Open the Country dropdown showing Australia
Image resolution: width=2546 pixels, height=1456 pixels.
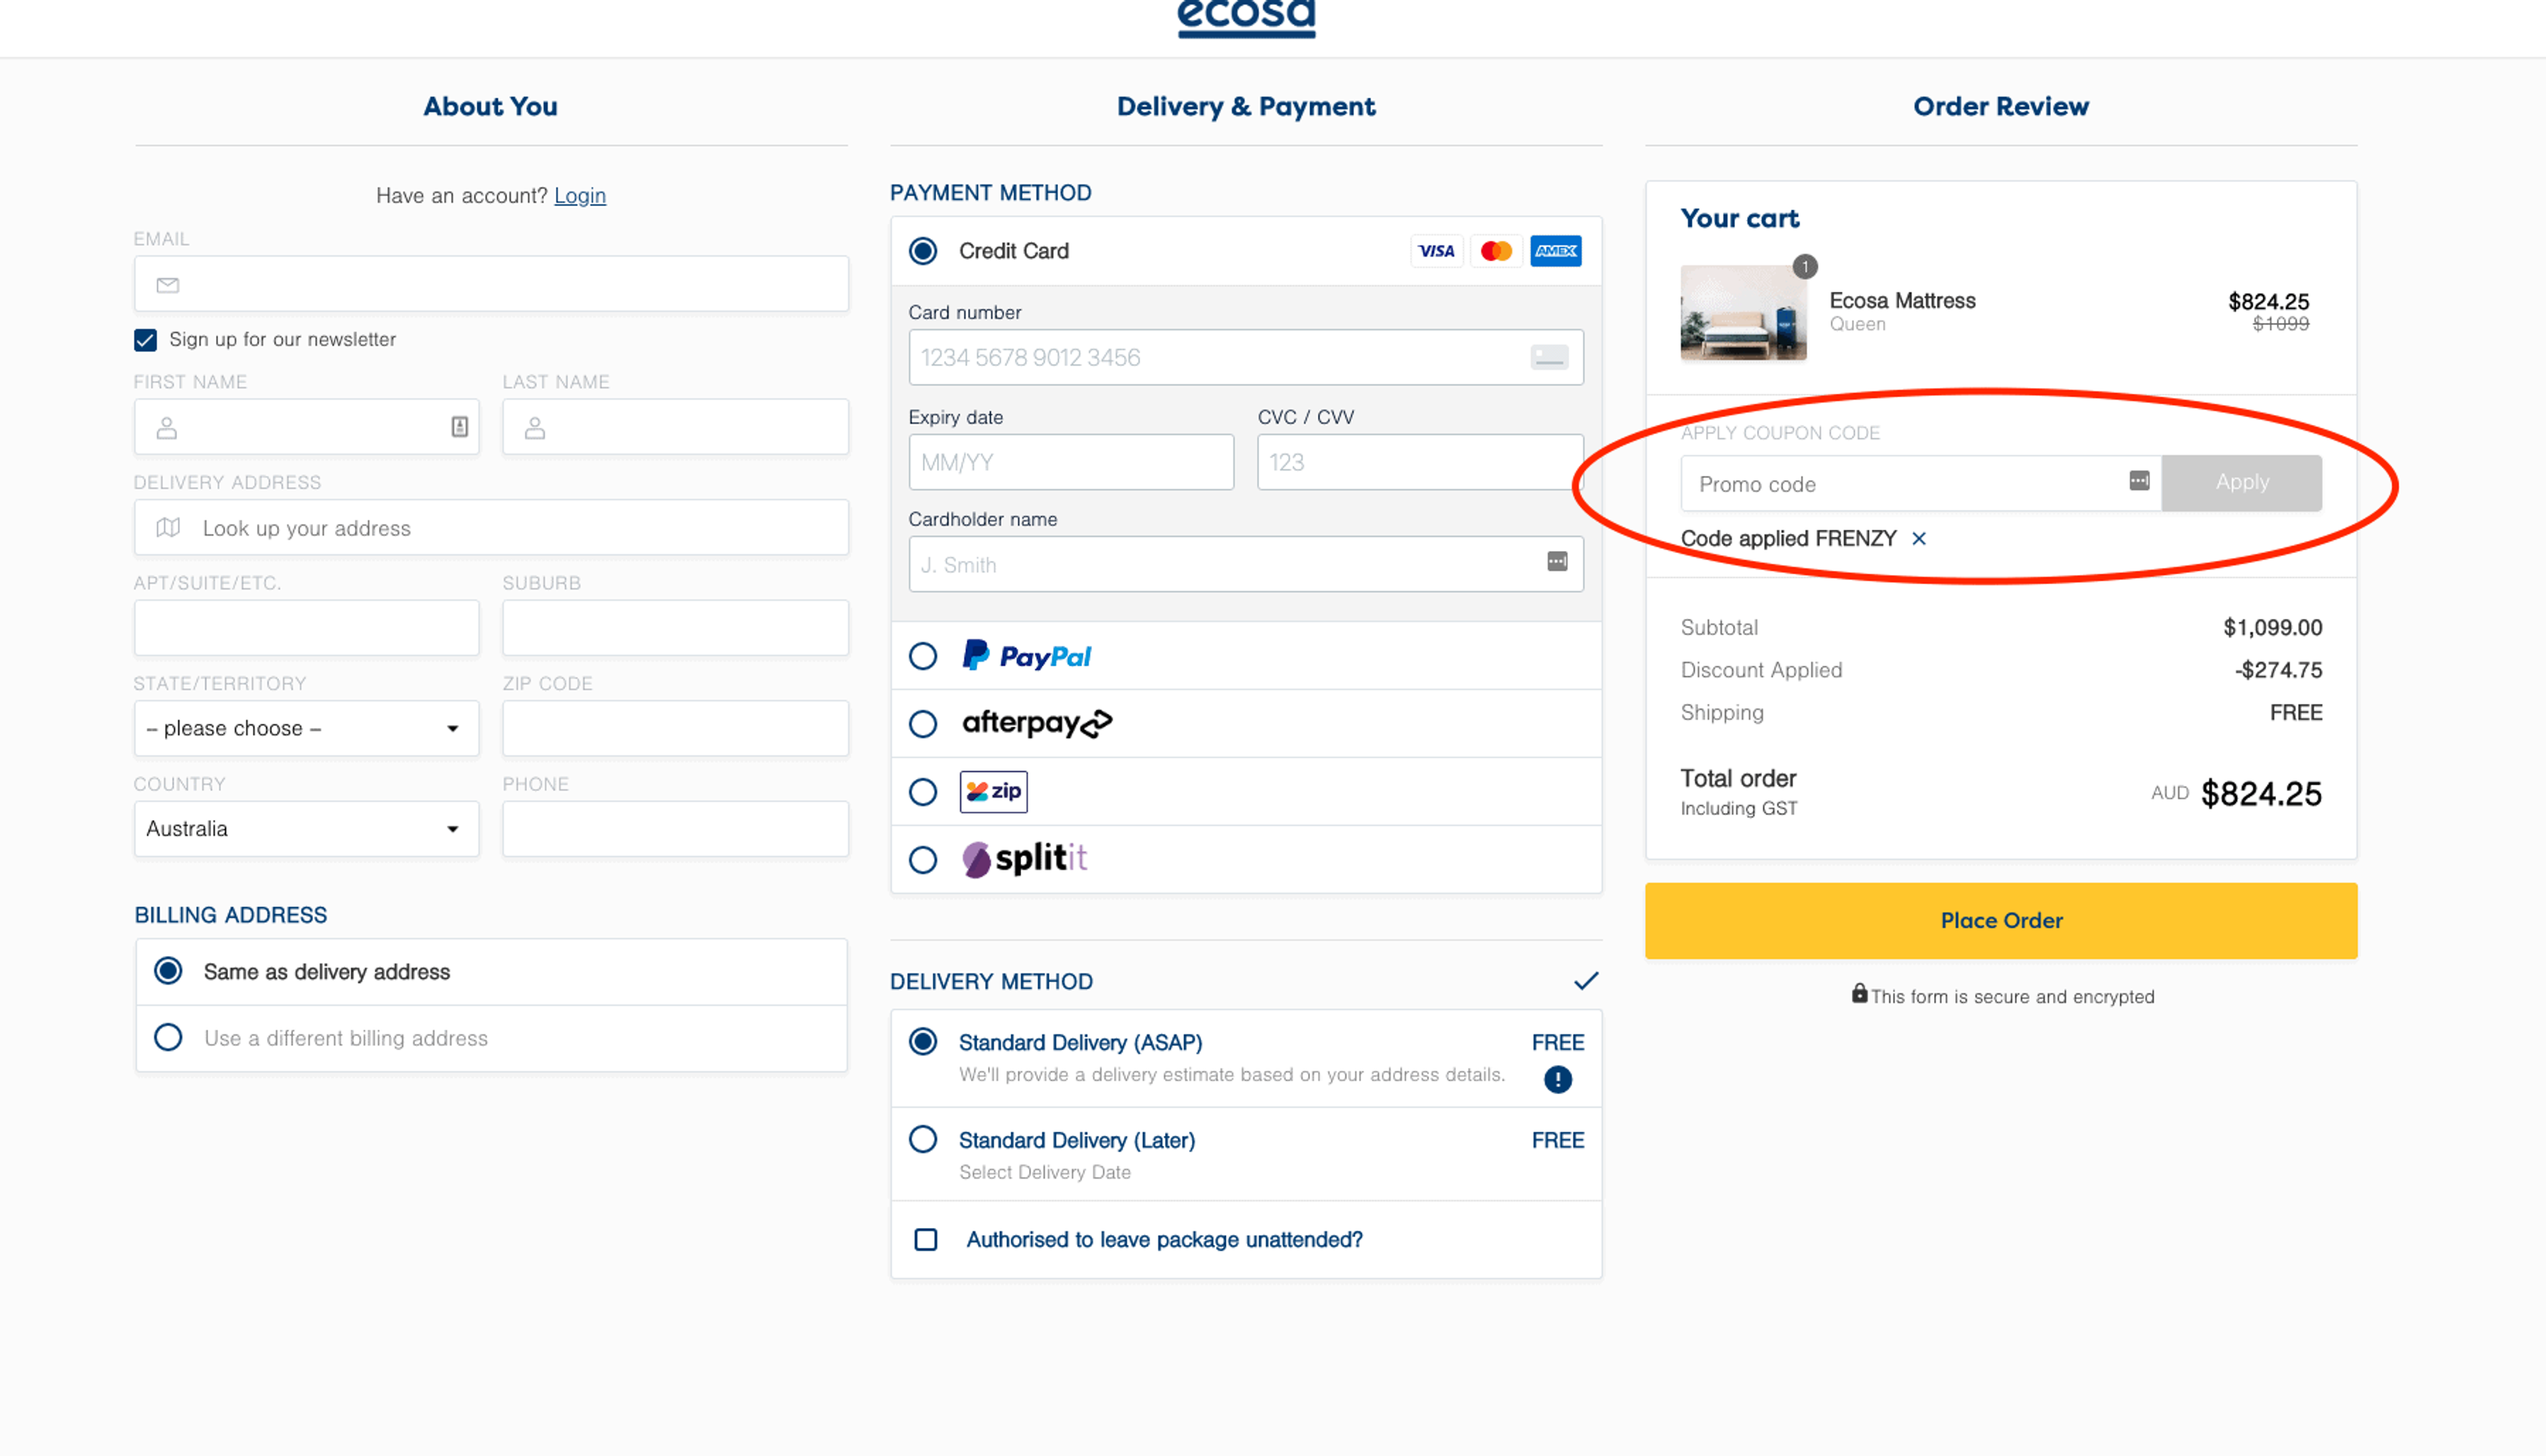(x=306, y=829)
